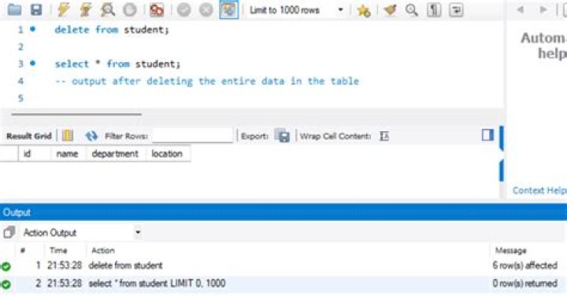Screen dimensions: 567x297
Task: Save the script with the floppy icon
Action: [36, 9]
